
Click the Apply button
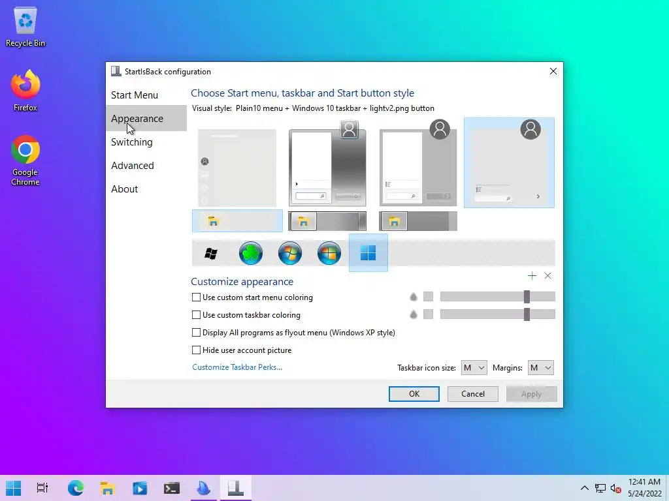pyautogui.click(x=531, y=394)
